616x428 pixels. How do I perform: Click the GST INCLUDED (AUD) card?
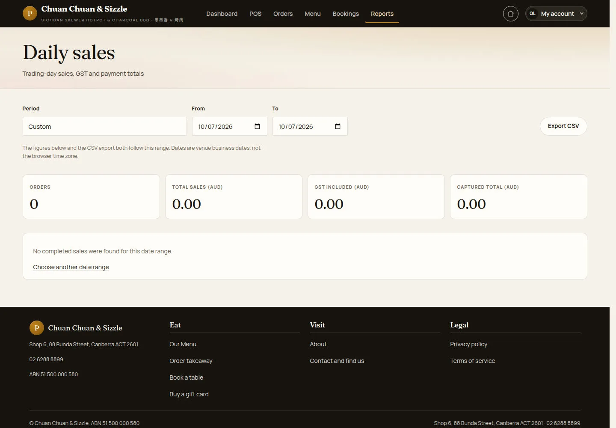click(376, 196)
